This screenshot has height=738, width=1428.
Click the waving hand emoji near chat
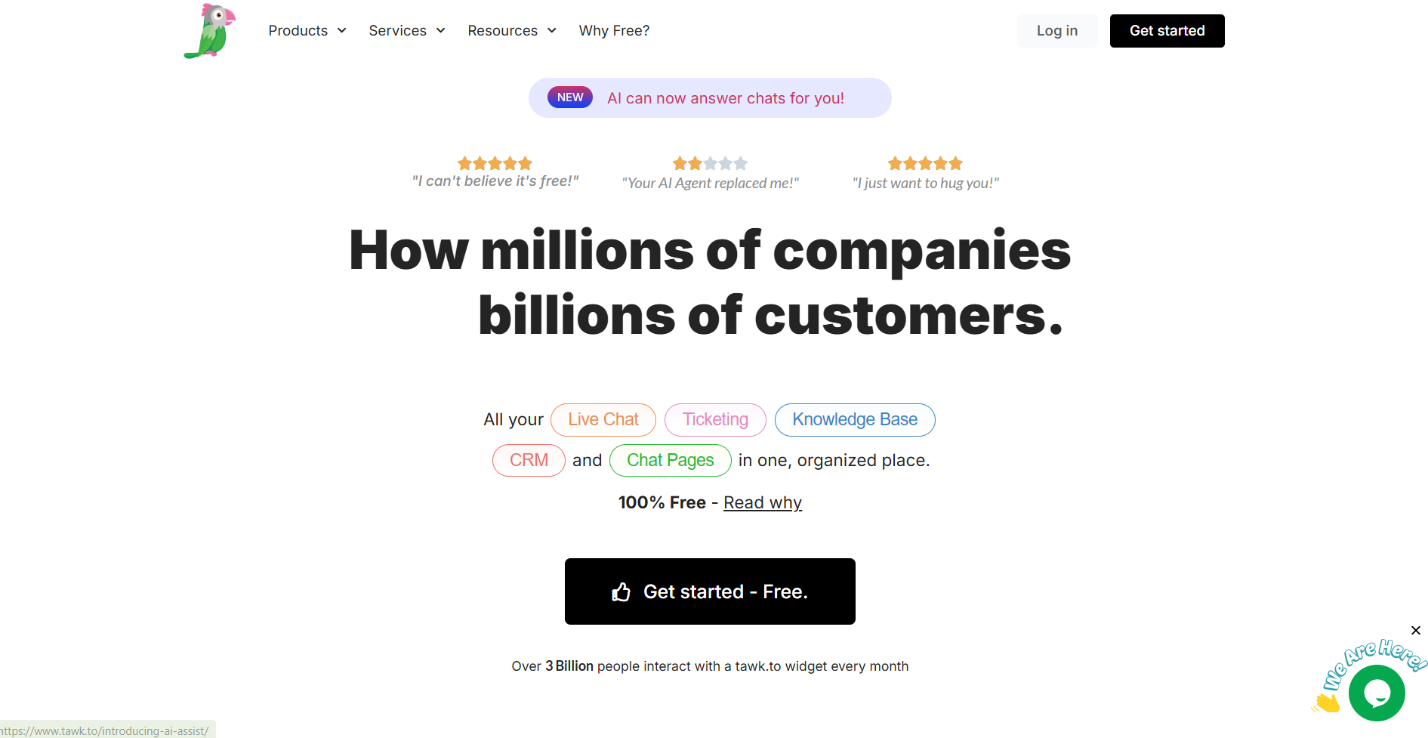tap(1326, 702)
